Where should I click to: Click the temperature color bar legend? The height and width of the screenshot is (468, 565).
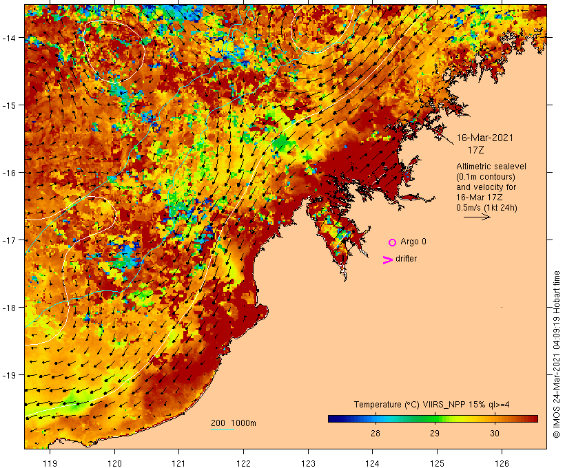coord(433,418)
